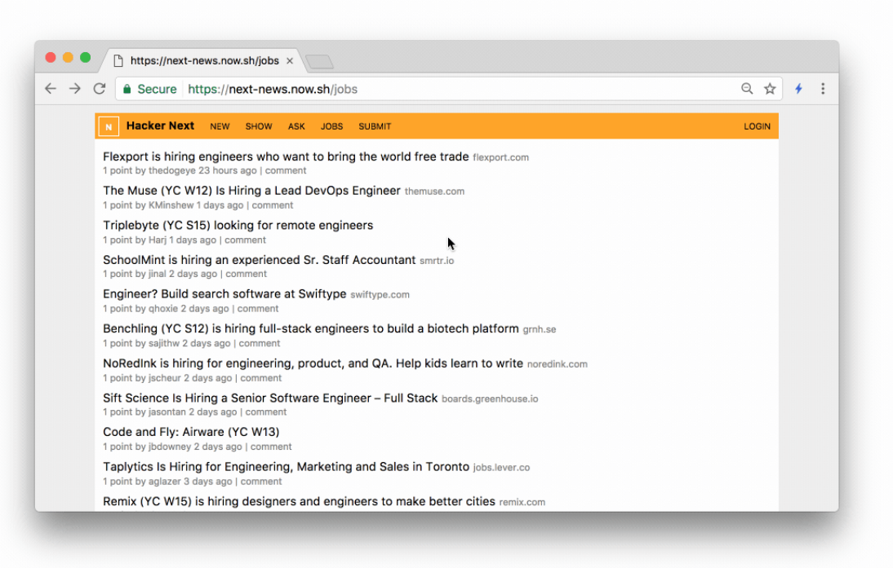This screenshot has height=568, width=893.
Task: Open the SUBMIT menu item
Action: coord(375,127)
